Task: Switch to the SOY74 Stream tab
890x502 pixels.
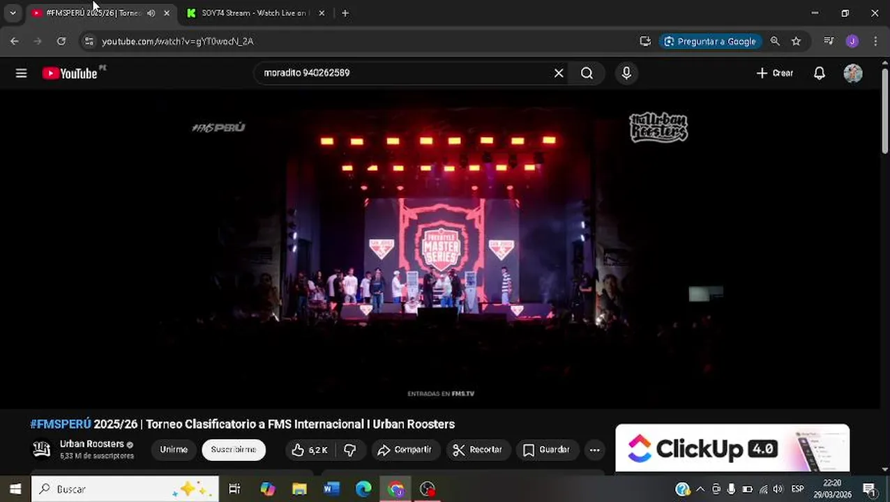Action: [x=255, y=13]
